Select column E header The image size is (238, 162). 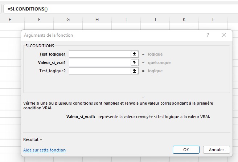point(10,19)
